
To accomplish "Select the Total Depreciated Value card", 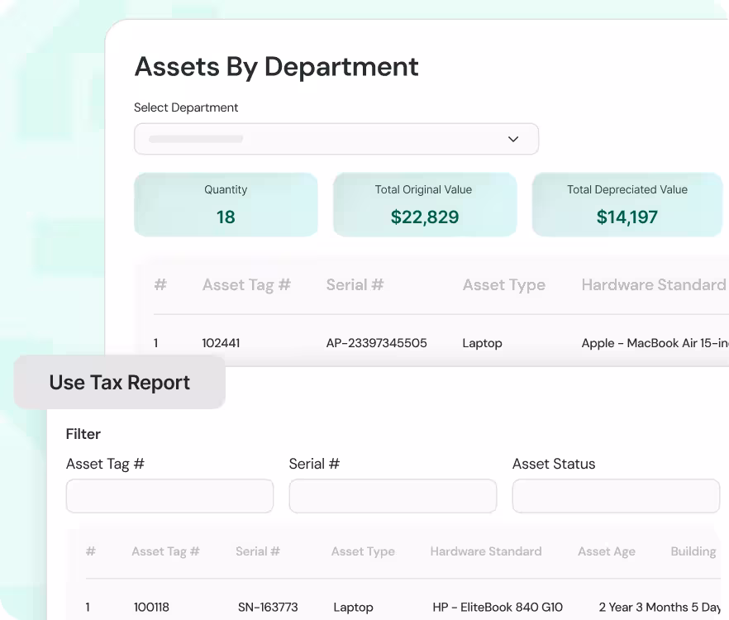I will click(x=627, y=204).
